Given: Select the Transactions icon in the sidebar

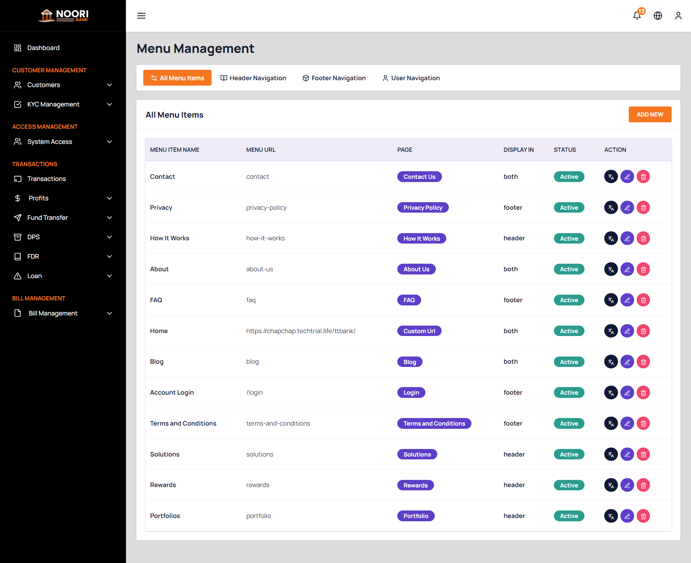Looking at the screenshot, I should [x=18, y=178].
